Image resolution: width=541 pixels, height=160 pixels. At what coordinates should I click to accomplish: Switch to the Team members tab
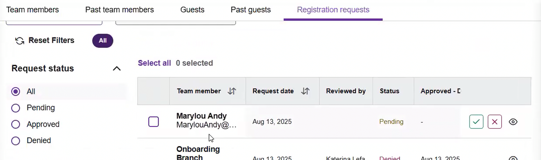(33, 10)
